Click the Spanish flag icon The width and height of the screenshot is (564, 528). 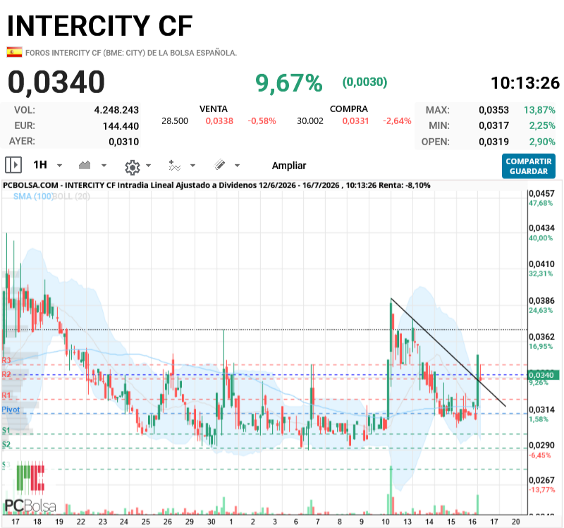[x=14, y=52]
